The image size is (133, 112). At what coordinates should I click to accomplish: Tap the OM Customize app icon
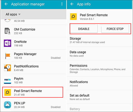click(8, 31)
